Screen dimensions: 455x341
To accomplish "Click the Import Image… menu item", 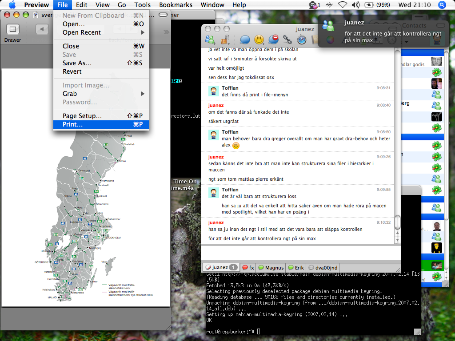I will pos(101,85).
